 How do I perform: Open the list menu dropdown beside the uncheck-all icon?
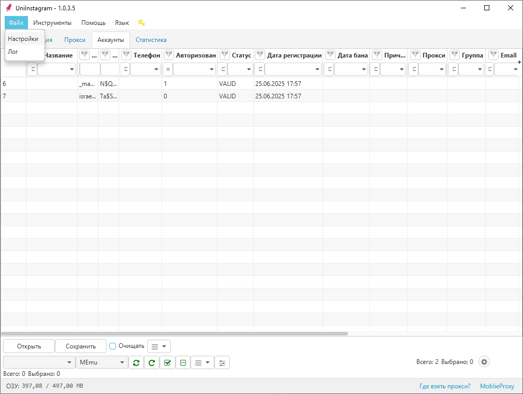pyautogui.click(x=202, y=362)
